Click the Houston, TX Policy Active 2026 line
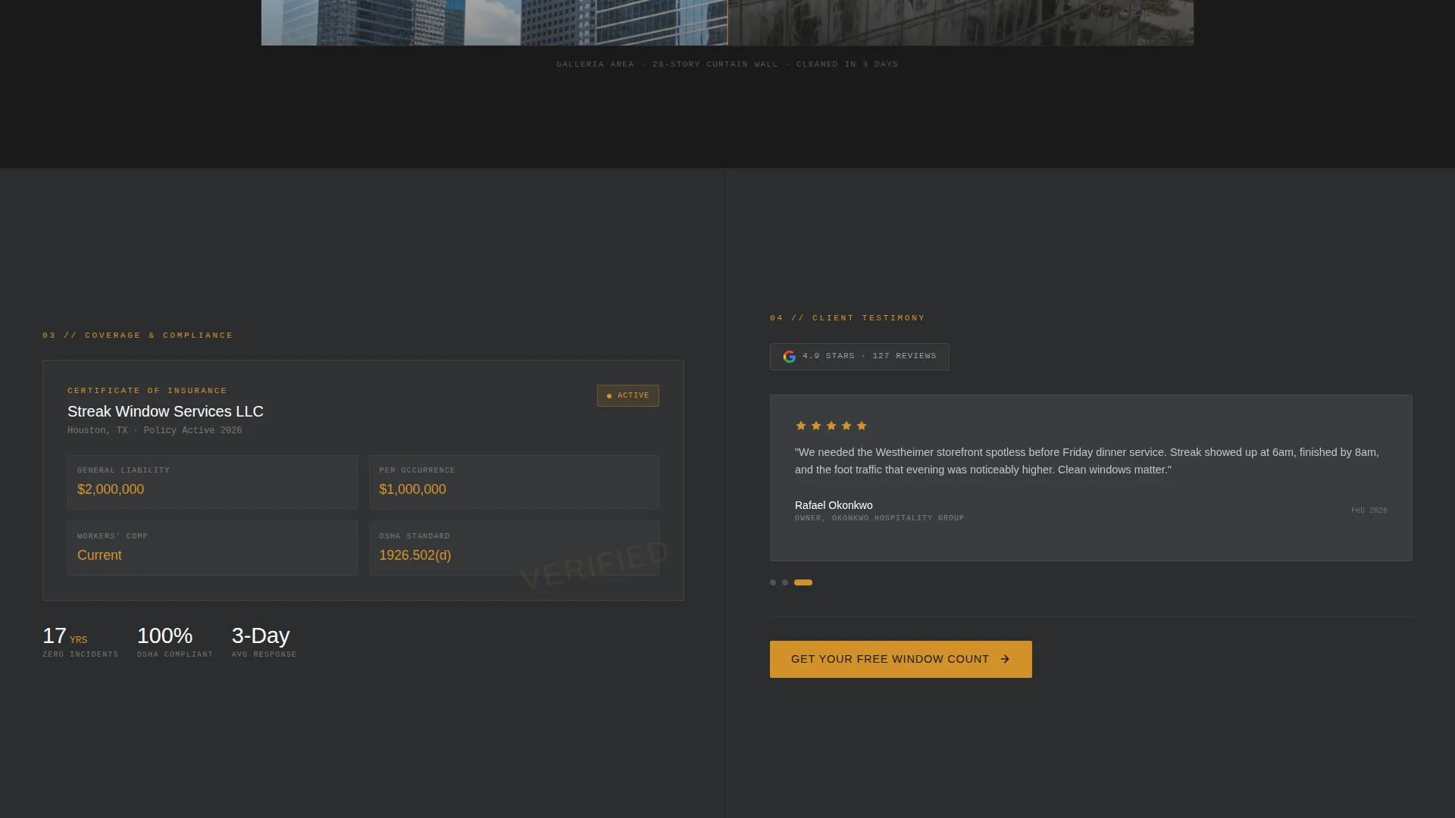The width and height of the screenshot is (1455, 818). point(155,430)
